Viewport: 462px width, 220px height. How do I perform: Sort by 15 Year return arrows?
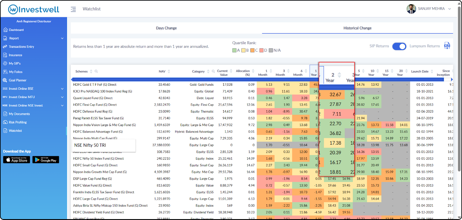(x=392, y=71)
